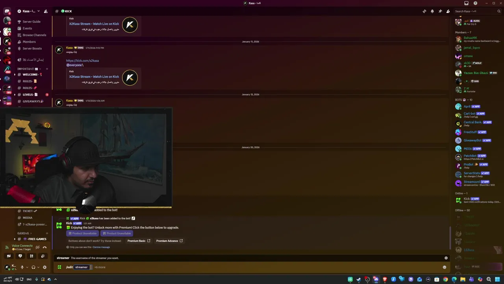
Task: Click first Product Unavailable button
Action: 83,233
